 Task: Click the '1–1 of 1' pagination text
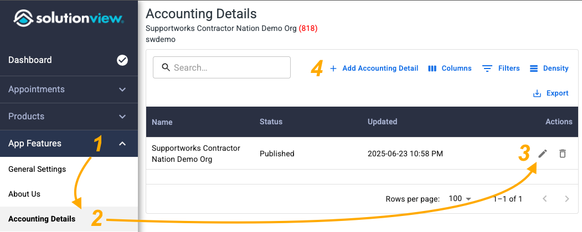tap(507, 199)
